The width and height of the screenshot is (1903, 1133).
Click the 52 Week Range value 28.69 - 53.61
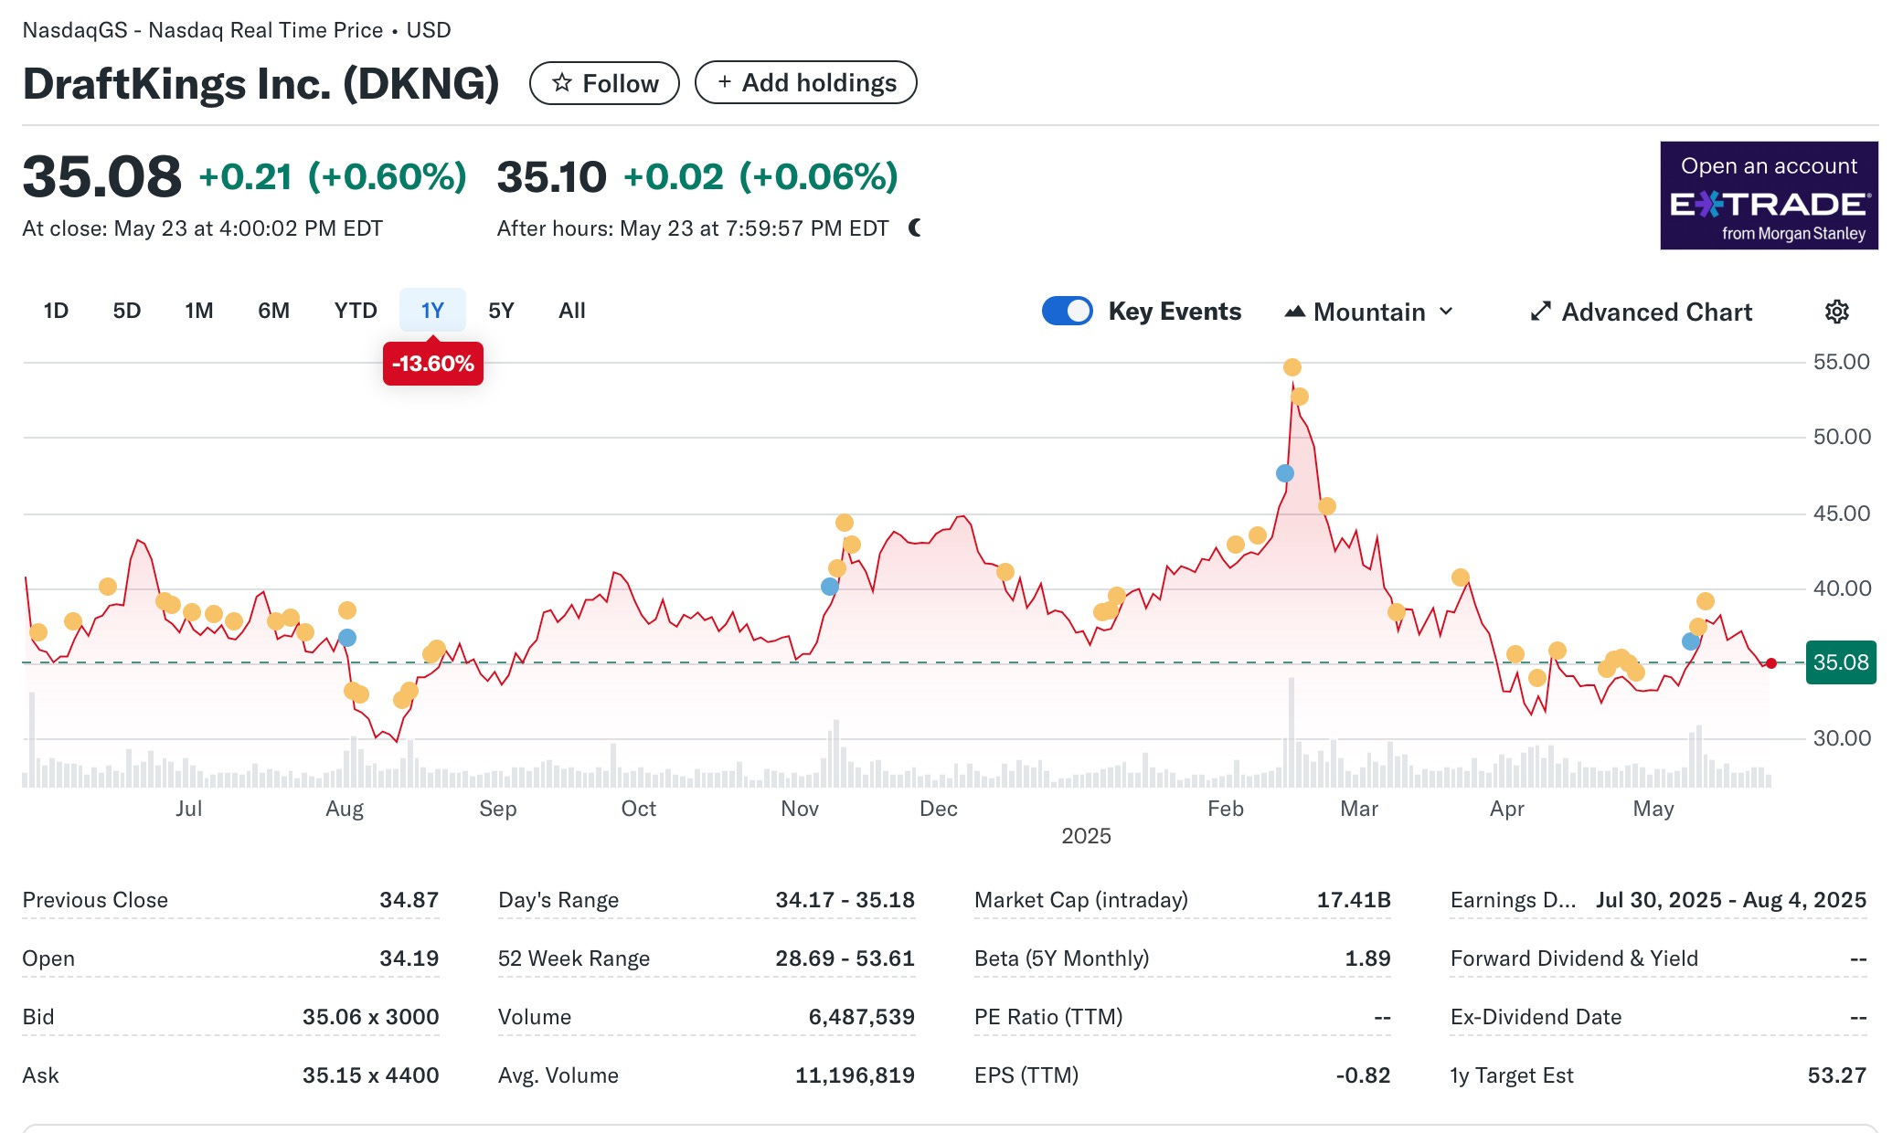click(845, 958)
